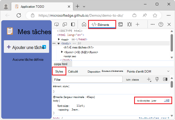Toggle the lutin. classe options
Viewport: 175px width, 120px height.
click(x=133, y=79)
